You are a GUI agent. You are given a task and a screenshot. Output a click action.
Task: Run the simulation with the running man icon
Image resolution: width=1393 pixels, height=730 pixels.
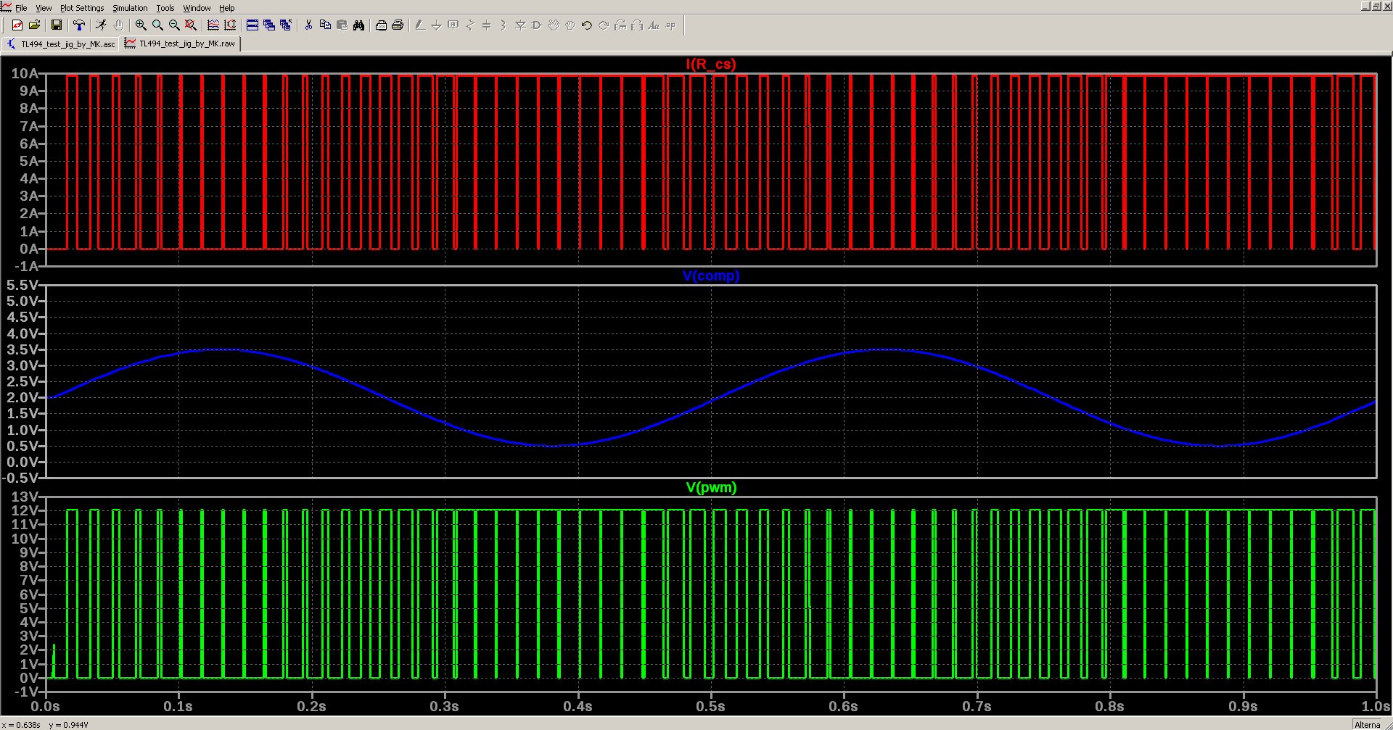[x=102, y=25]
